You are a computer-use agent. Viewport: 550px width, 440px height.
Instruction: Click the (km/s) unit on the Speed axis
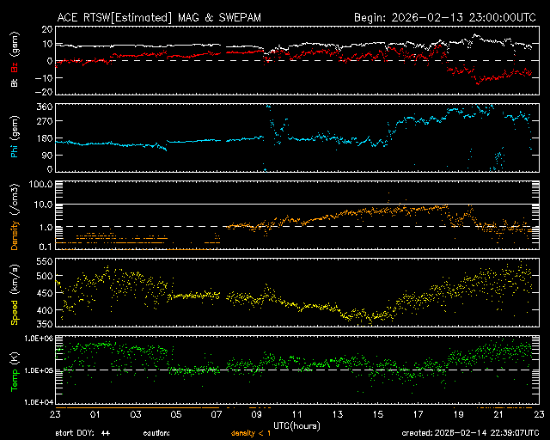[15, 279]
